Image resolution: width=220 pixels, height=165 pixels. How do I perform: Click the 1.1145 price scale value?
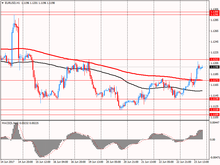pos(215,96)
